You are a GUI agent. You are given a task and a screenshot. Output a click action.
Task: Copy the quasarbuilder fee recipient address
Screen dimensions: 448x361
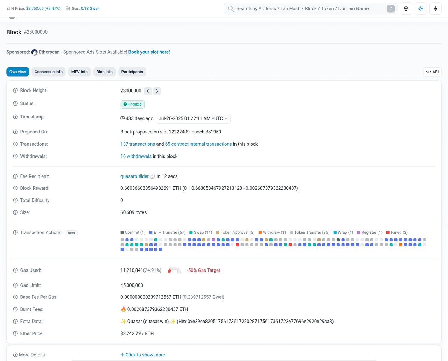[x=153, y=176]
